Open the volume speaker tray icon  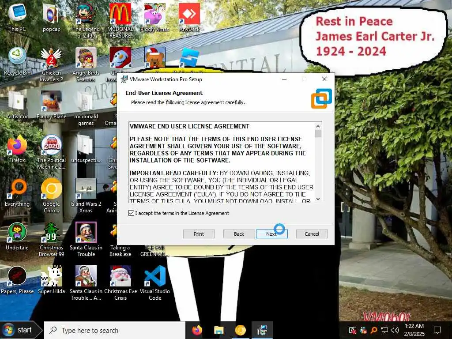click(x=395, y=330)
